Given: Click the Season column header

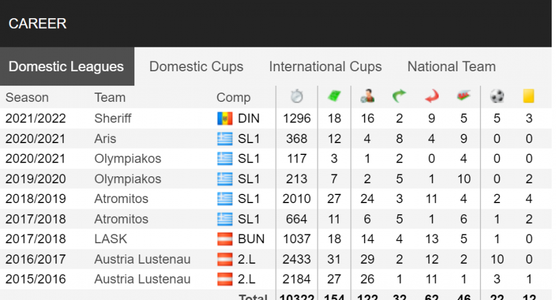Looking at the screenshot, I should click(27, 97).
